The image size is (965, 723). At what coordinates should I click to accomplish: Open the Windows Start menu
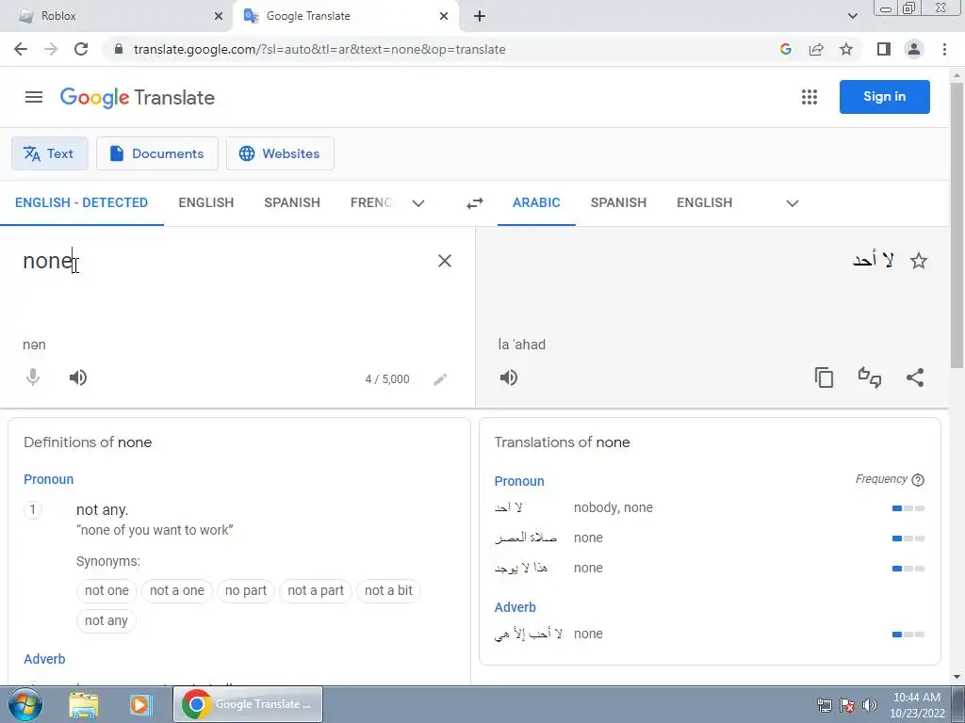click(x=25, y=704)
